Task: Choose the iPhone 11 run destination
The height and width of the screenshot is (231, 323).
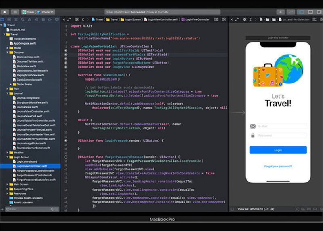Action: 45,12
